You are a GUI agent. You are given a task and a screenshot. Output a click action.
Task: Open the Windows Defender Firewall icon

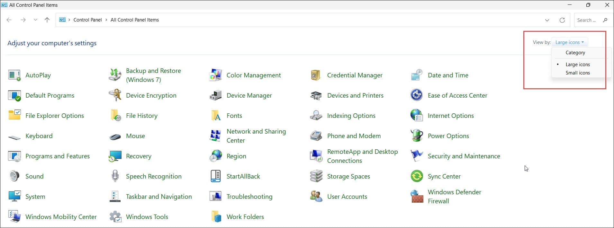pyautogui.click(x=417, y=197)
